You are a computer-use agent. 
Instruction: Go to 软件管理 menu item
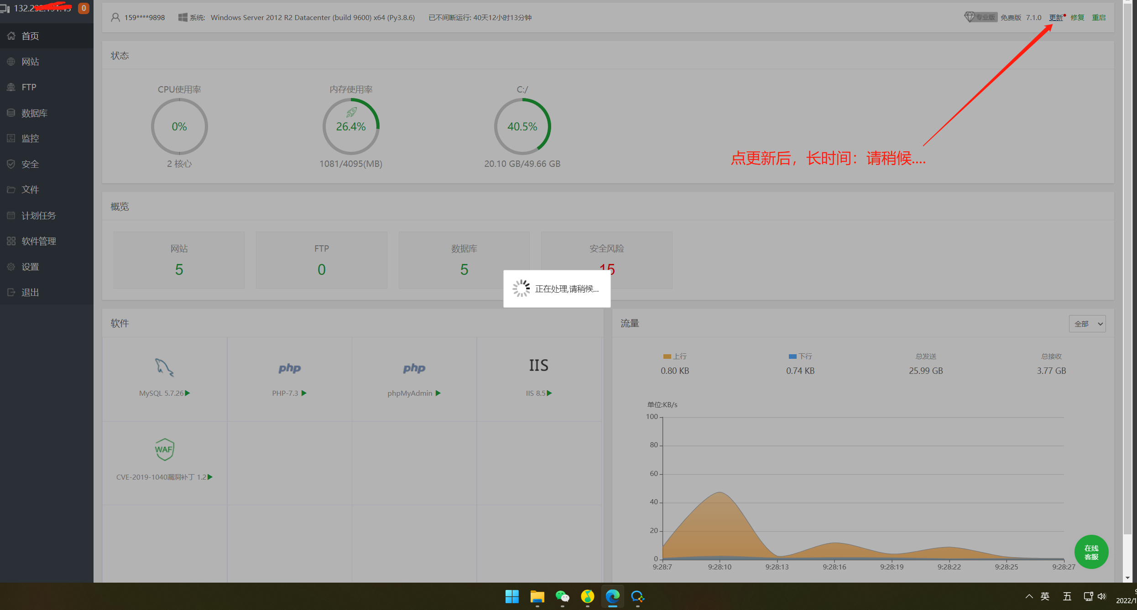click(x=38, y=241)
